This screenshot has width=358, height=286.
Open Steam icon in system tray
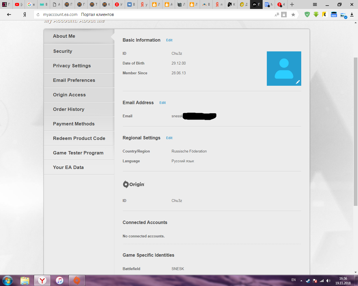coord(308,280)
